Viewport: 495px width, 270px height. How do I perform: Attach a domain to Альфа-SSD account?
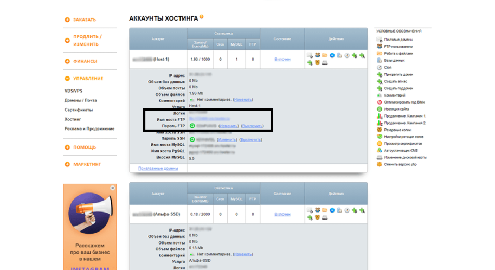pos(355,210)
